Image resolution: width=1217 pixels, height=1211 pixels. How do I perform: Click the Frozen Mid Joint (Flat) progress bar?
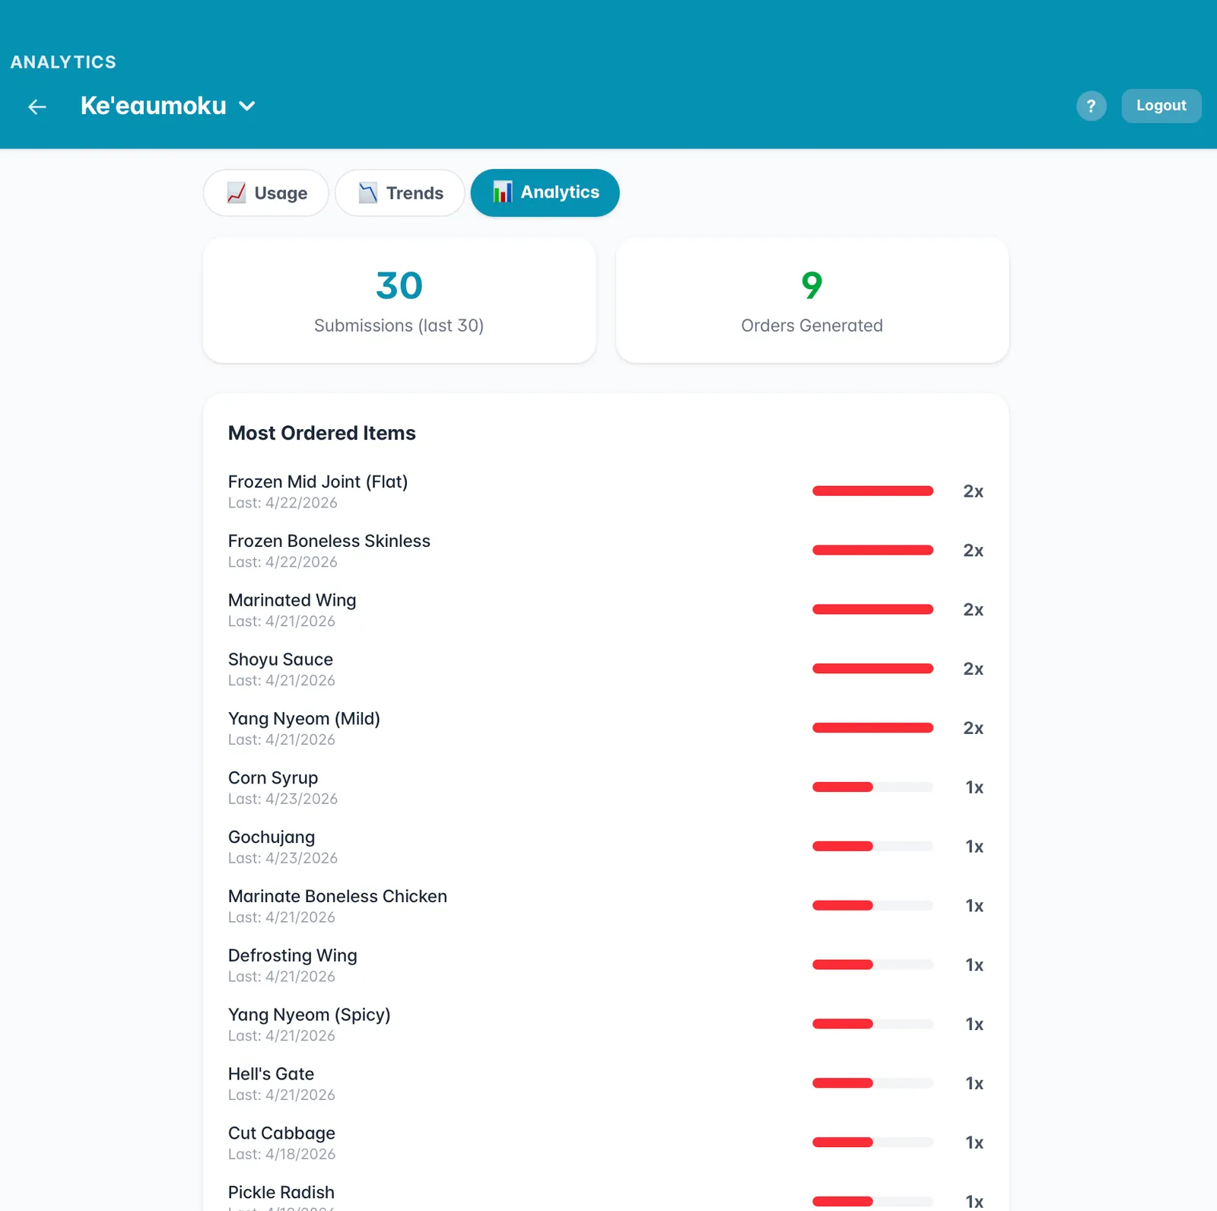(x=872, y=491)
